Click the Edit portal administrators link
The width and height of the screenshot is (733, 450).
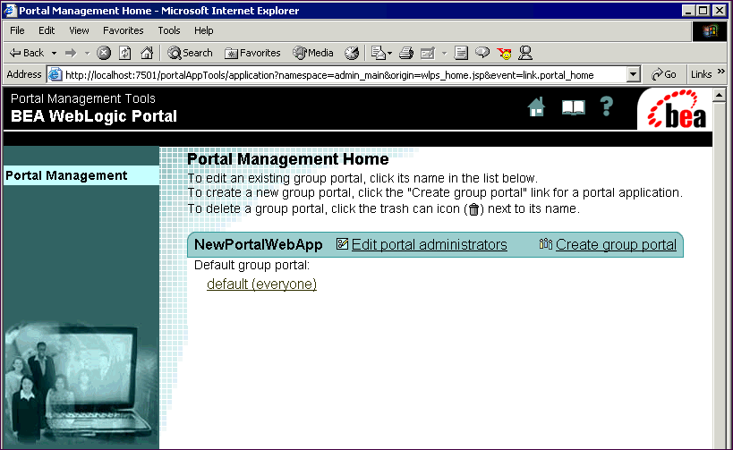pos(429,244)
